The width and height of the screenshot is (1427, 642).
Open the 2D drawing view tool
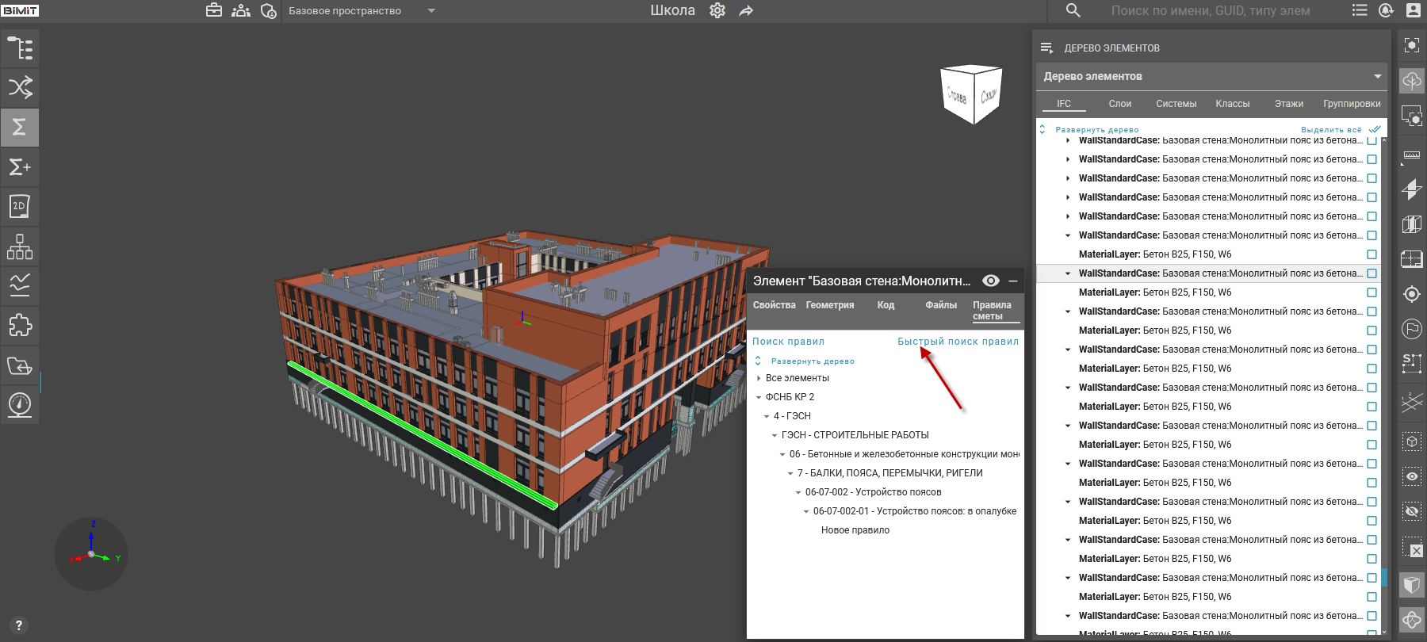[20, 207]
